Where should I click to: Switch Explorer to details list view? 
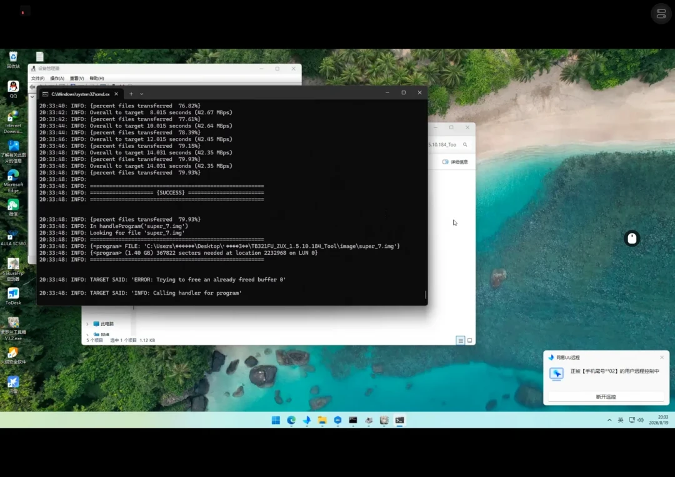[x=461, y=340]
